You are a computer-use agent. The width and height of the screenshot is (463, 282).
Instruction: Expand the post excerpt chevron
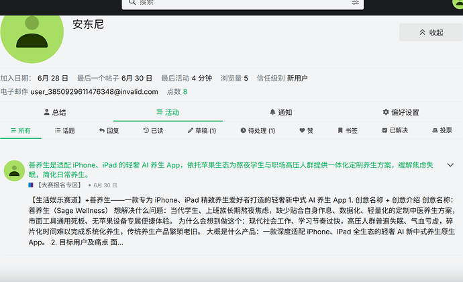coord(450,165)
